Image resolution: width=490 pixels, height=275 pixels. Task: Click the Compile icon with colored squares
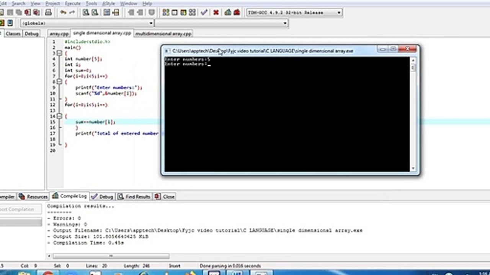tap(166, 12)
